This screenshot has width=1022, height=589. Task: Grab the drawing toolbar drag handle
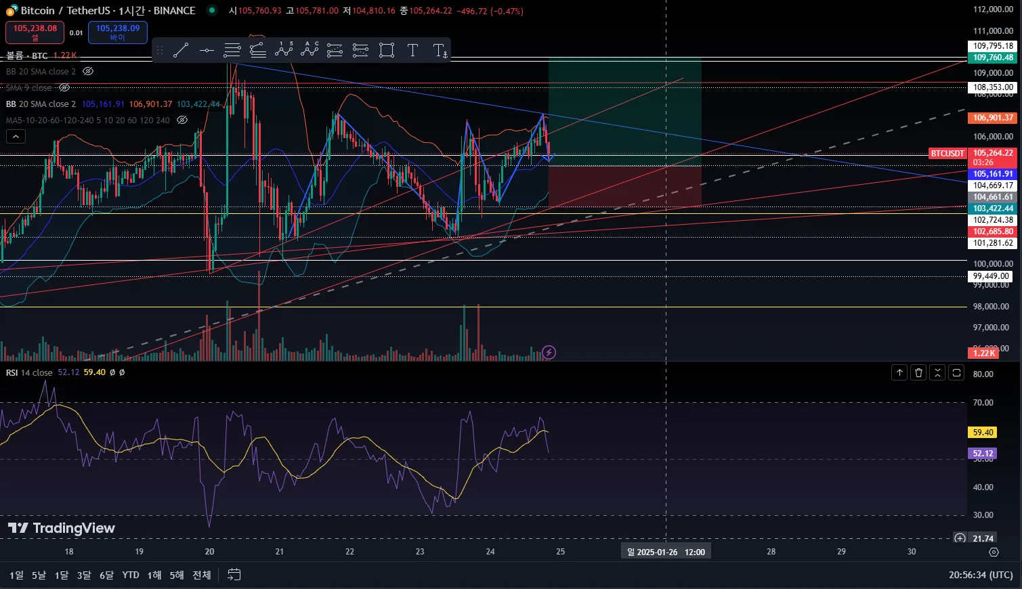tap(161, 50)
